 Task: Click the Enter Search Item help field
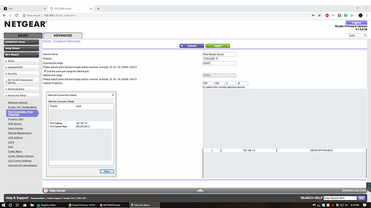(x=340, y=198)
